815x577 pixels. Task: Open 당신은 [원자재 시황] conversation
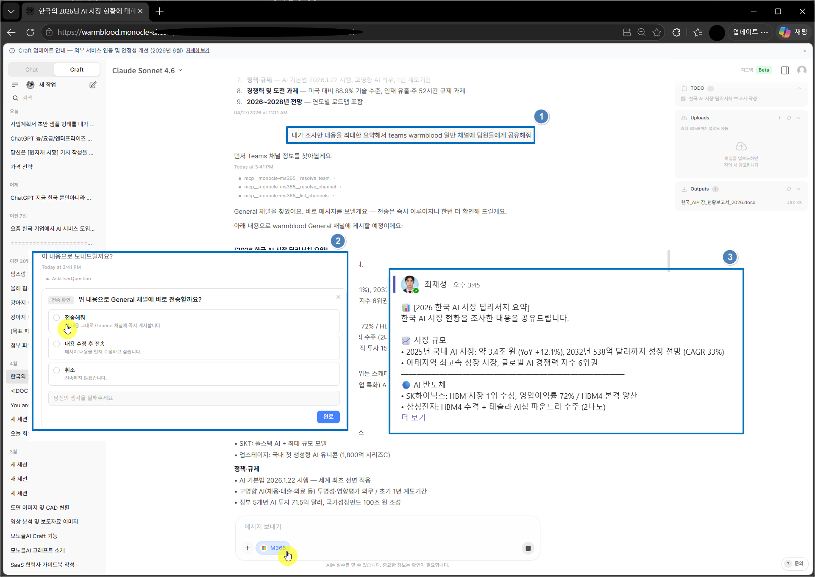click(52, 152)
